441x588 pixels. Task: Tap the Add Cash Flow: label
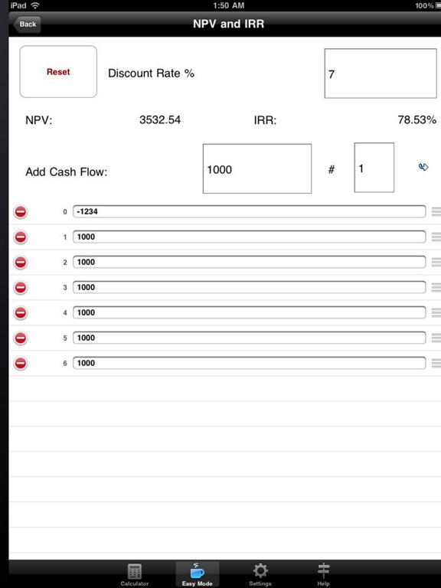pos(67,171)
